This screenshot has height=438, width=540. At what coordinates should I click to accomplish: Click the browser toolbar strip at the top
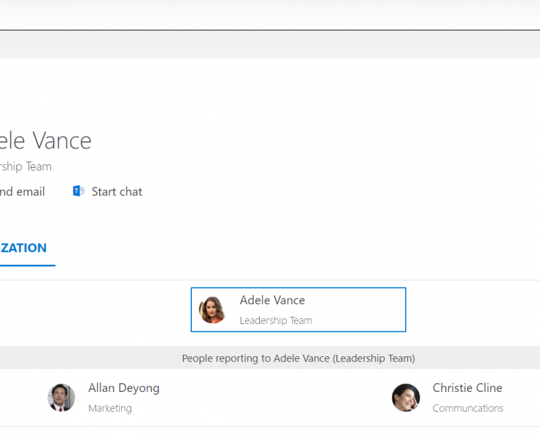pos(270,15)
